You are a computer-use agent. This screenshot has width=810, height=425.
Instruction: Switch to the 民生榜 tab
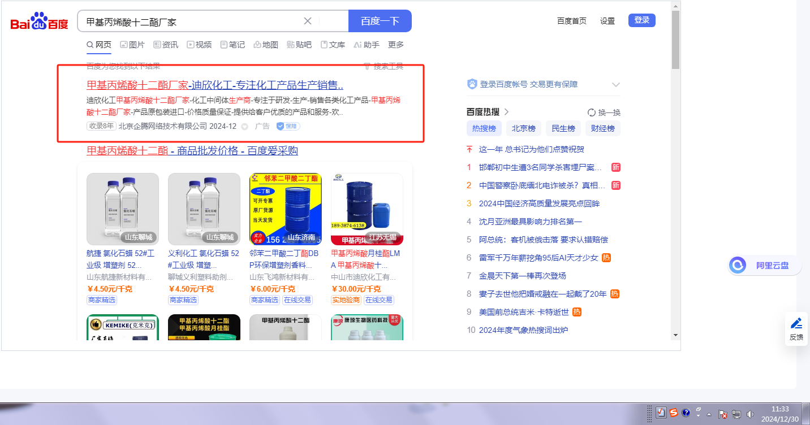563,128
